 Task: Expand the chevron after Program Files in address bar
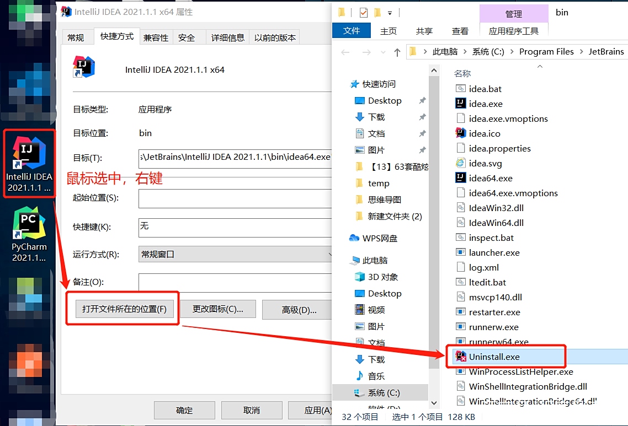[x=581, y=52]
